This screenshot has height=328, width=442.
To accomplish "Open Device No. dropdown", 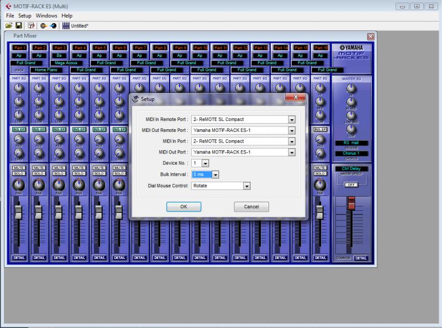I will pyautogui.click(x=205, y=163).
